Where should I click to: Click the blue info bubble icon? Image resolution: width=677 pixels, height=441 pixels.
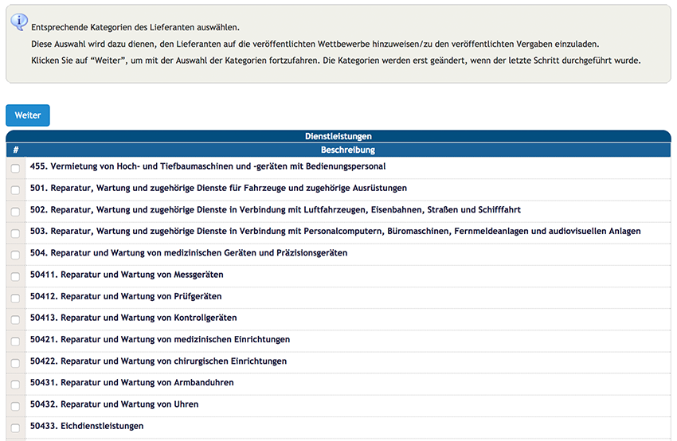(19, 21)
